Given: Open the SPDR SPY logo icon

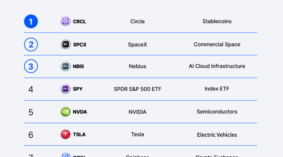Looking at the screenshot, I should point(65,89).
